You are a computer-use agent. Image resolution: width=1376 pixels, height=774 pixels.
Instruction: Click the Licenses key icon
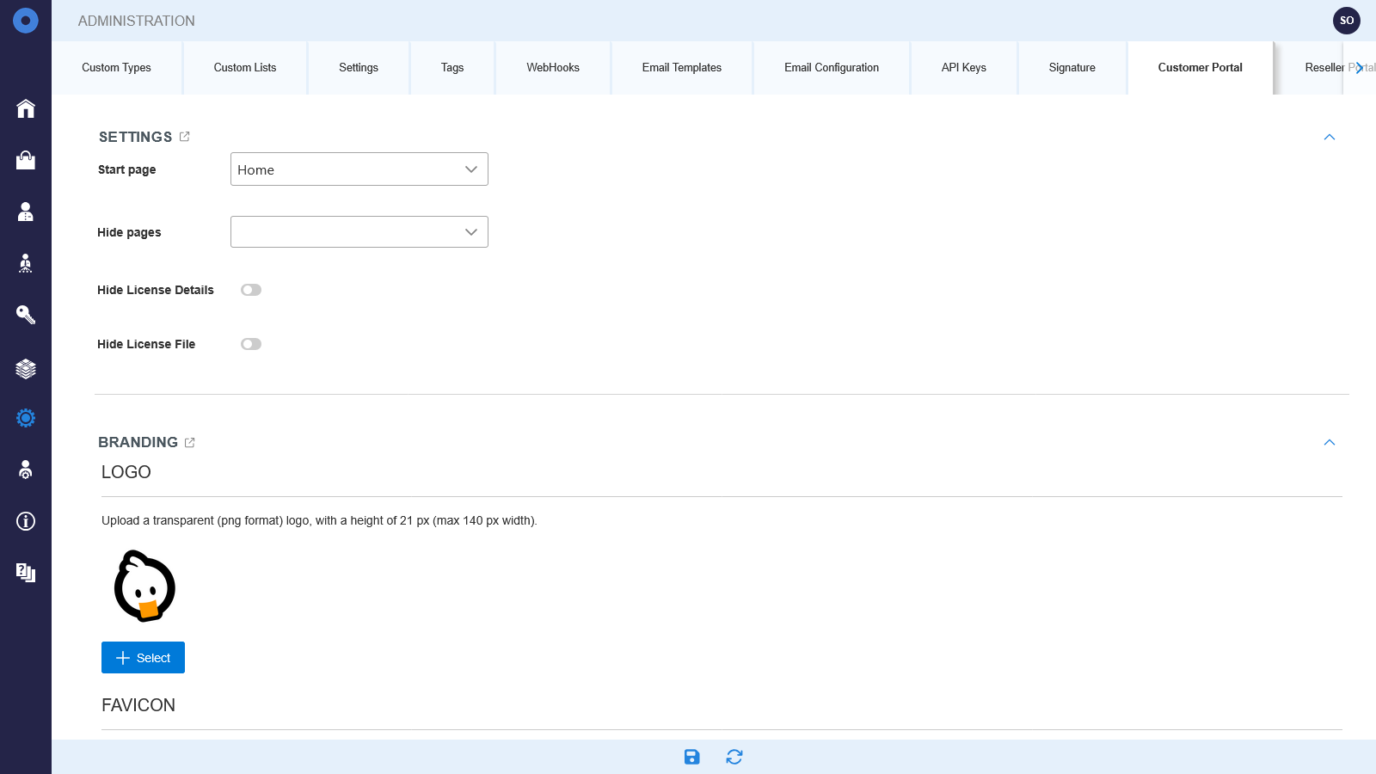[x=26, y=315]
